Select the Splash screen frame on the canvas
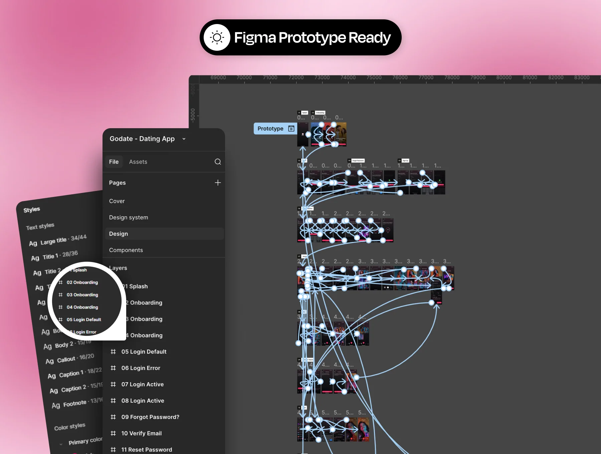The image size is (601, 454). point(303,134)
